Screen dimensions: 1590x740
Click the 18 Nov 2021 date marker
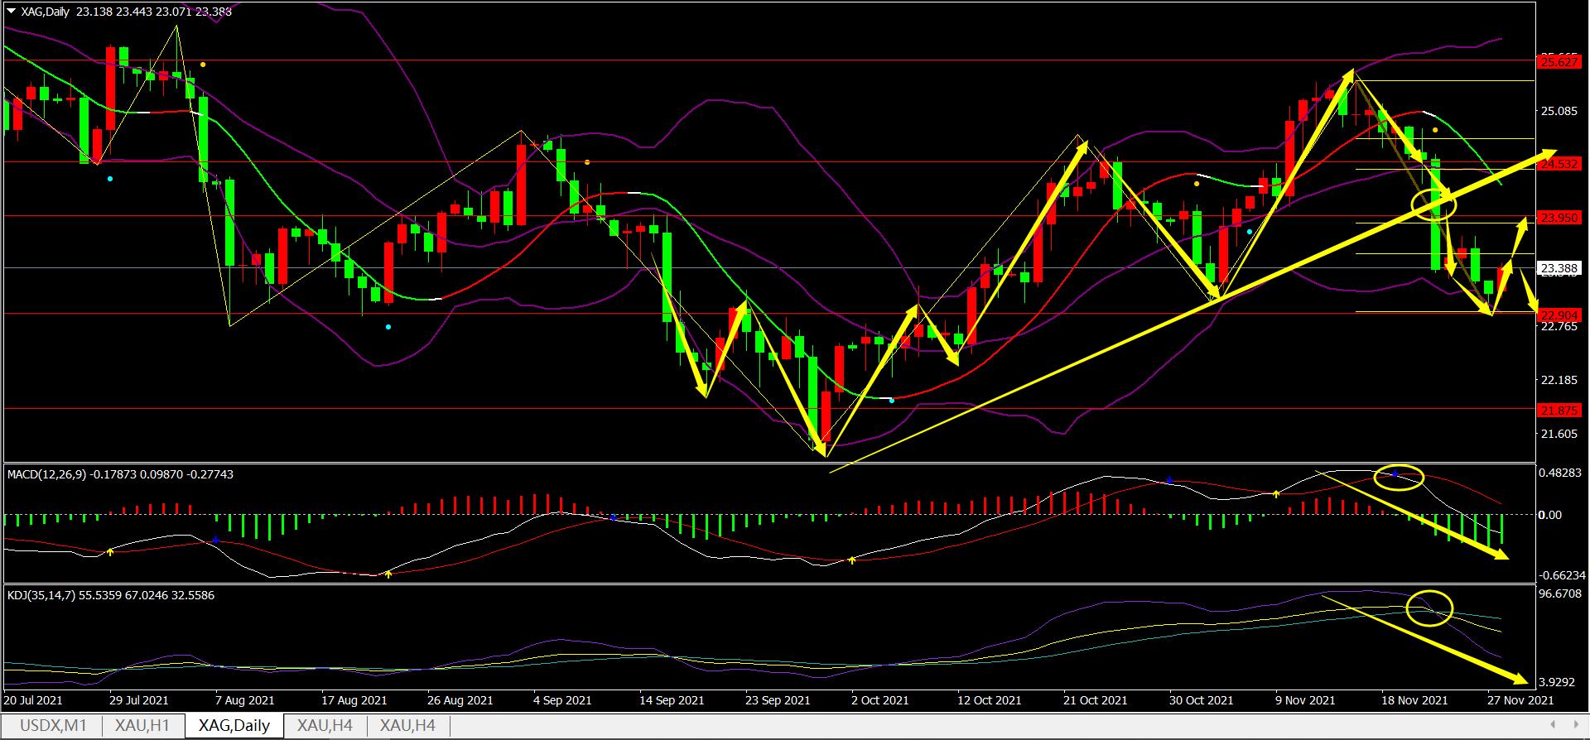1413,700
